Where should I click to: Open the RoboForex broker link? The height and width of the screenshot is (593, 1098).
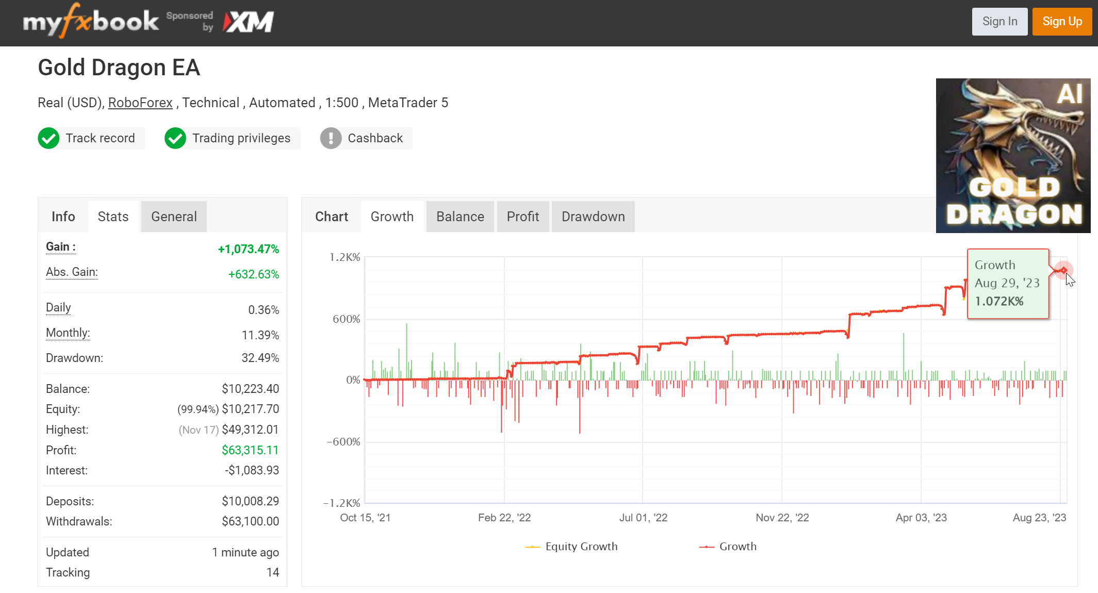140,103
